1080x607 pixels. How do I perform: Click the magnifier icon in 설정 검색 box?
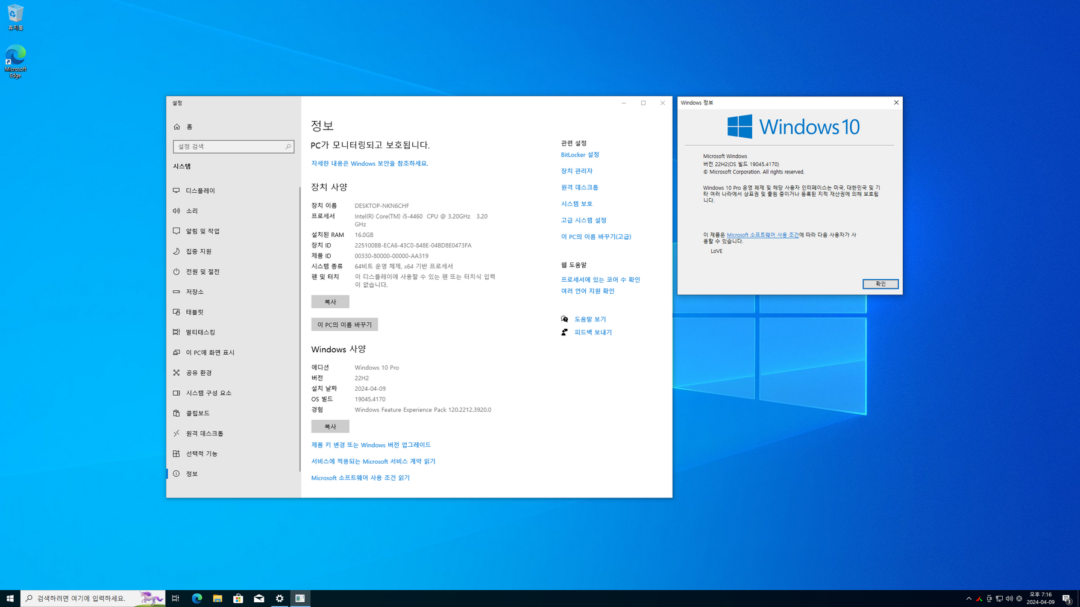point(288,146)
